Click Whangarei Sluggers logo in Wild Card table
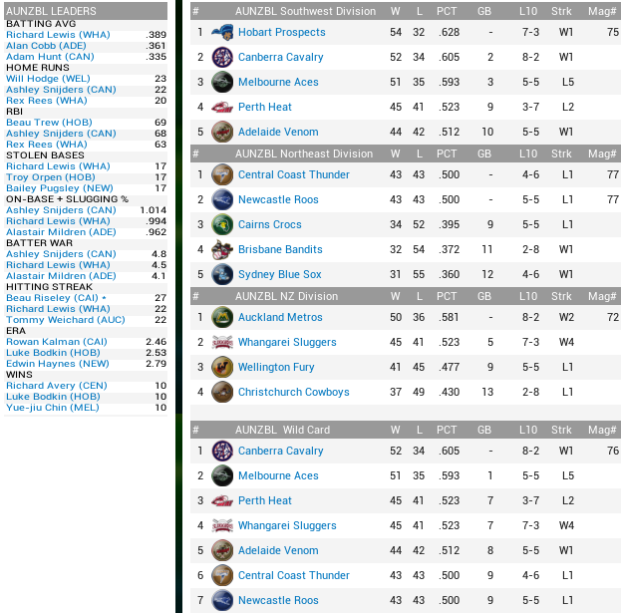The height and width of the screenshot is (614, 621). 222,525
